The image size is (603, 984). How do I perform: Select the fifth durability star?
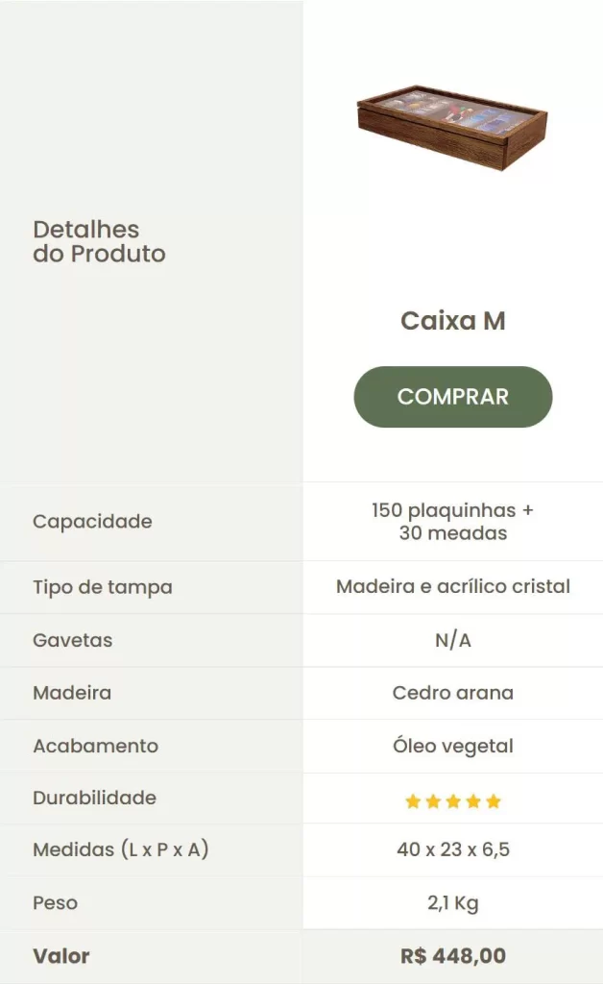(x=494, y=801)
